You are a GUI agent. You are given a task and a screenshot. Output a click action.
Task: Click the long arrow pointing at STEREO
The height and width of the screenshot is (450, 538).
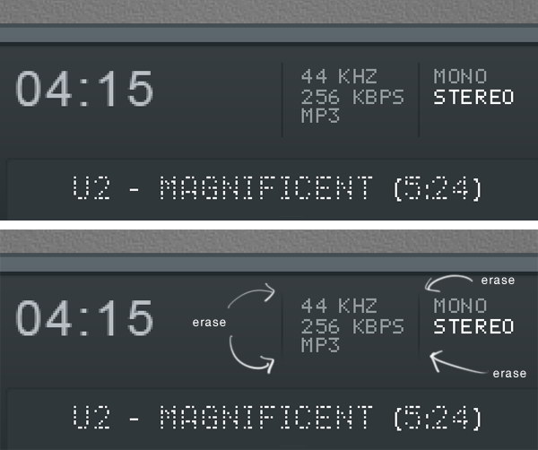pyautogui.click(x=459, y=362)
